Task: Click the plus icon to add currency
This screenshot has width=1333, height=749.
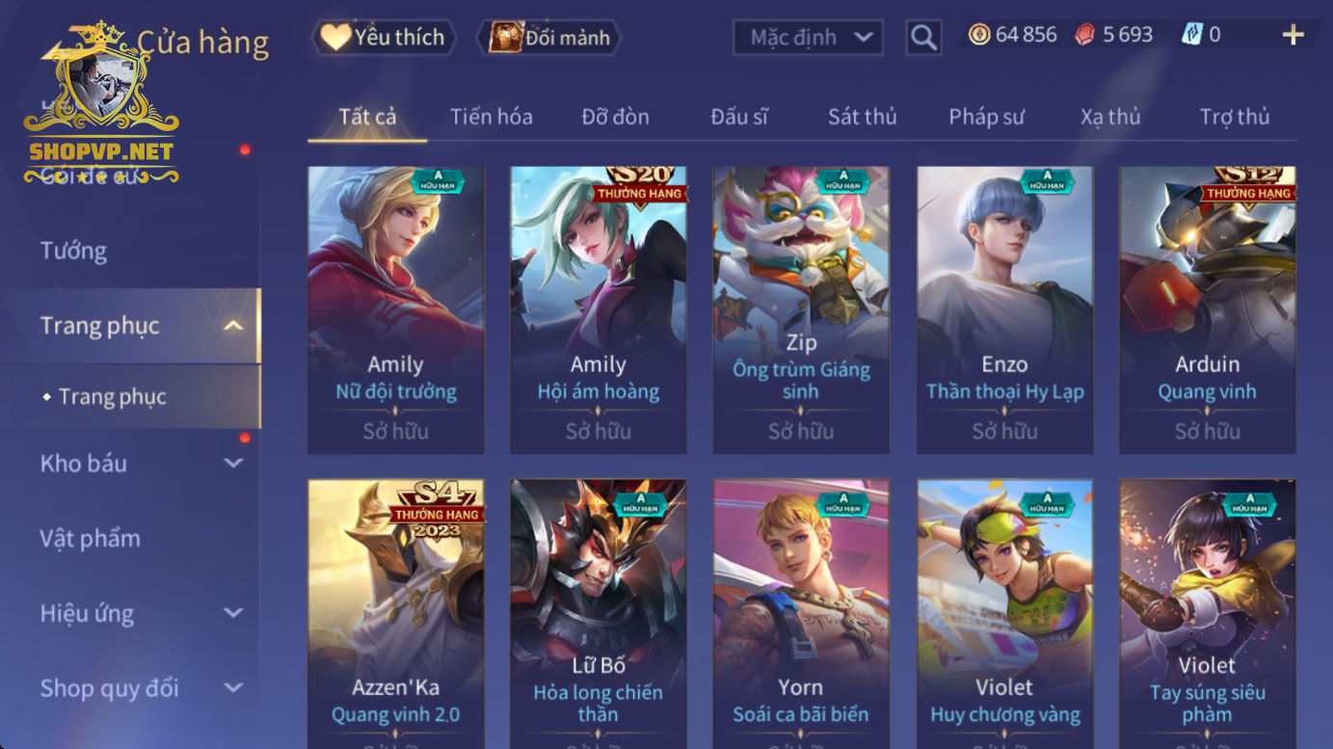Action: coord(1293,36)
